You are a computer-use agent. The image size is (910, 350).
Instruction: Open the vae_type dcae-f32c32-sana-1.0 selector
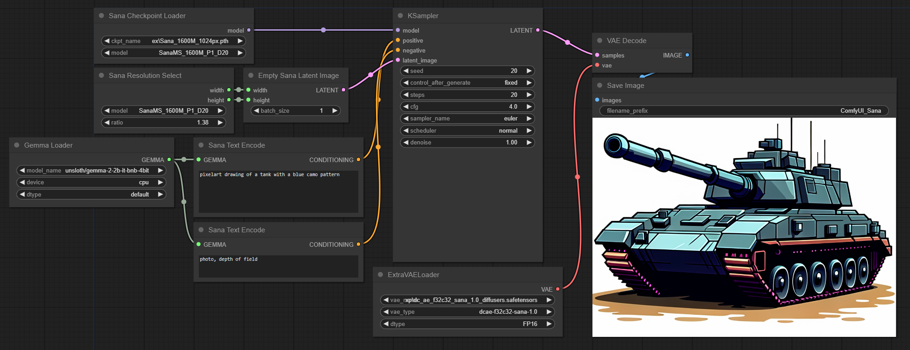(x=467, y=312)
